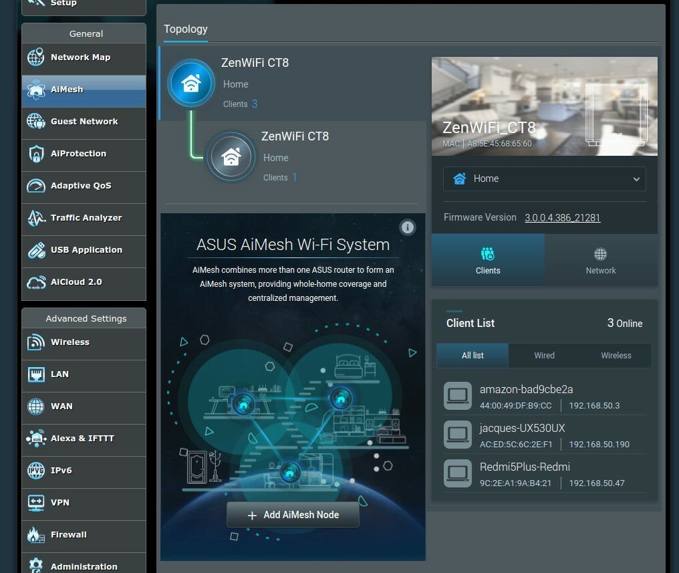Click the WAN globe icon
The width and height of the screenshot is (679, 573).
36,407
